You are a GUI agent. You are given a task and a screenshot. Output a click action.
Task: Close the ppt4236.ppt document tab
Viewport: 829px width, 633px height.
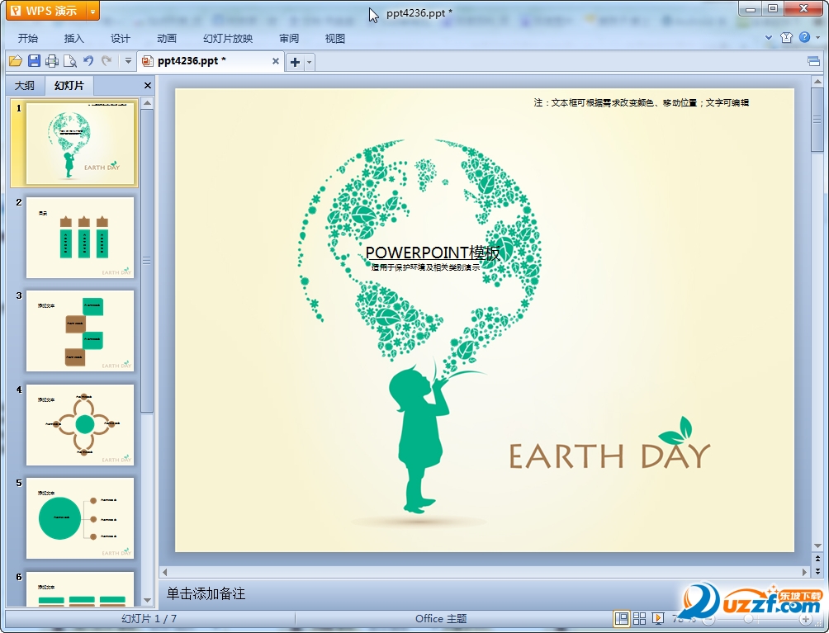coord(276,61)
